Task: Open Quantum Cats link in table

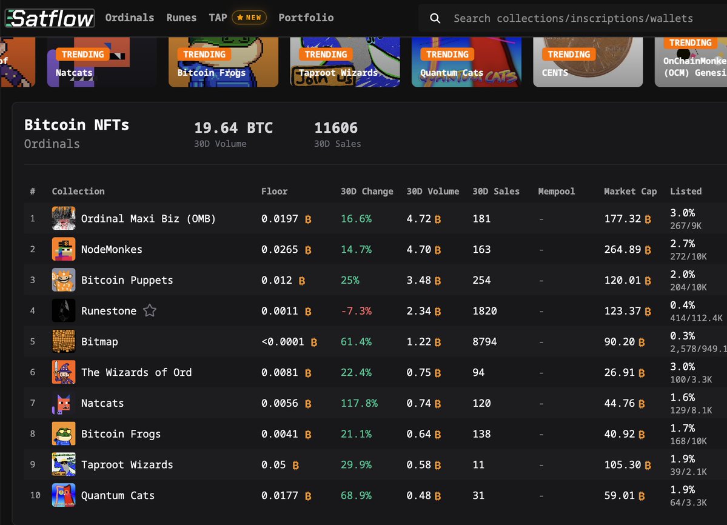Action: coord(118,495)
